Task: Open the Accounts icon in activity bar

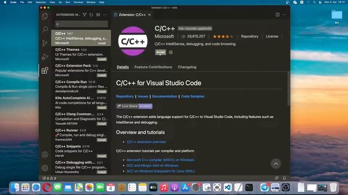Action: [x=45, y=154]
